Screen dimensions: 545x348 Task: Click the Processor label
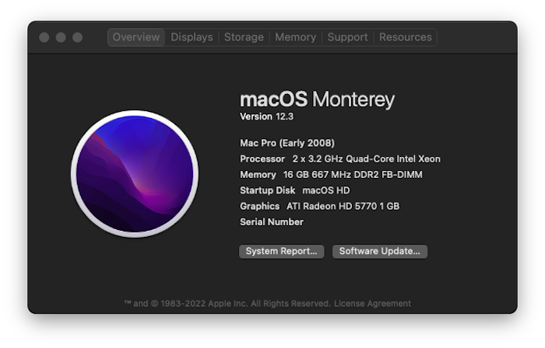[262, 159]
